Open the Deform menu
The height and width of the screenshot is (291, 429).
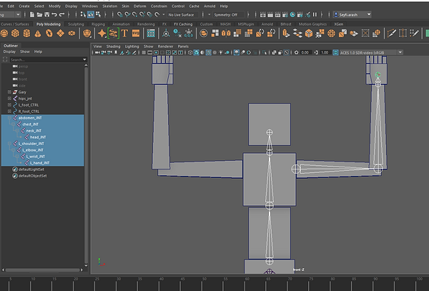pos(140,6)
